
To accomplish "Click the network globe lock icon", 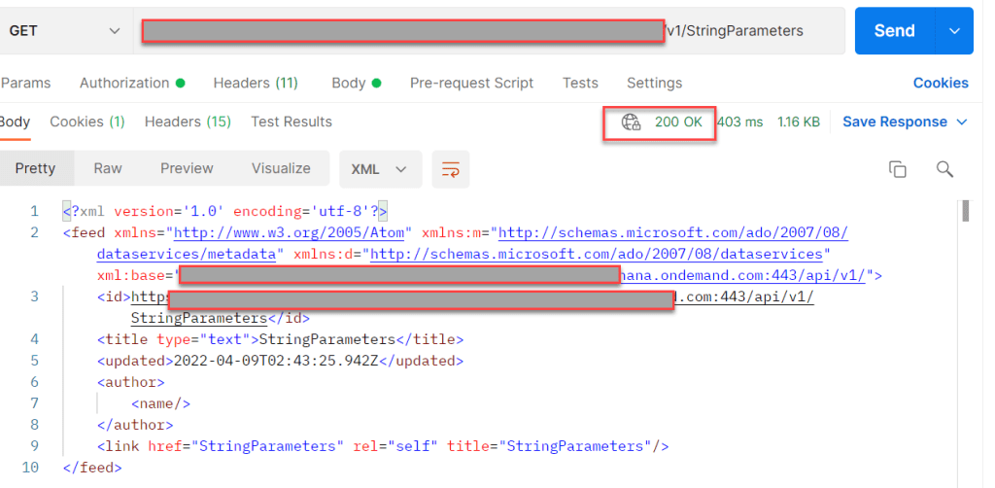I will 632,122.
